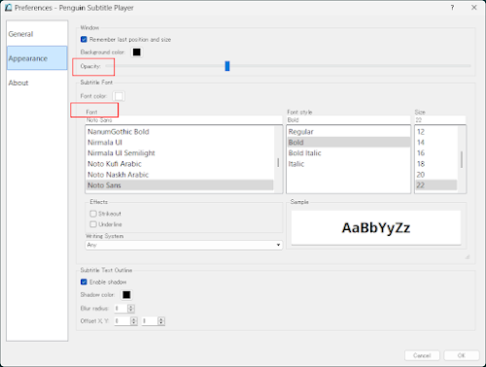Confirm preferences with OK button
The width and height of the screenshot is (486, 367).
[x=462, y=355]
